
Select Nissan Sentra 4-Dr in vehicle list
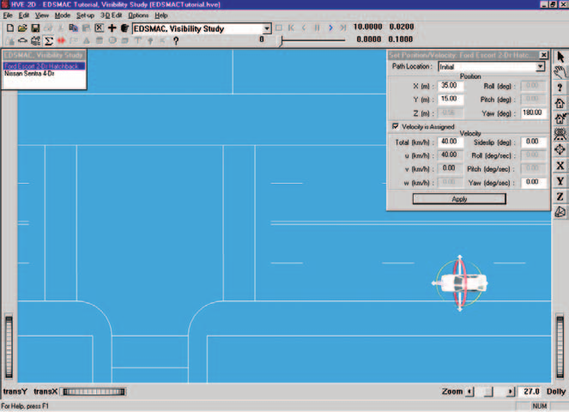click(29, 74)
